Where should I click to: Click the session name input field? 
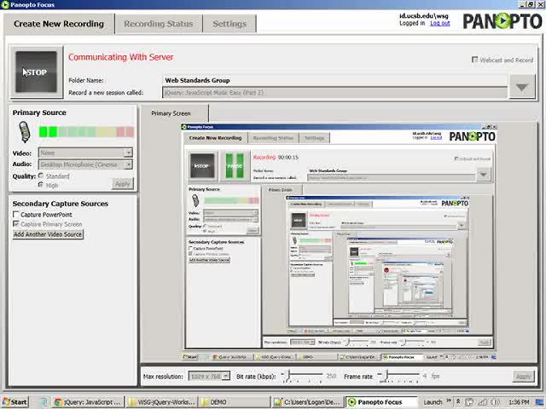coord(333,92)
